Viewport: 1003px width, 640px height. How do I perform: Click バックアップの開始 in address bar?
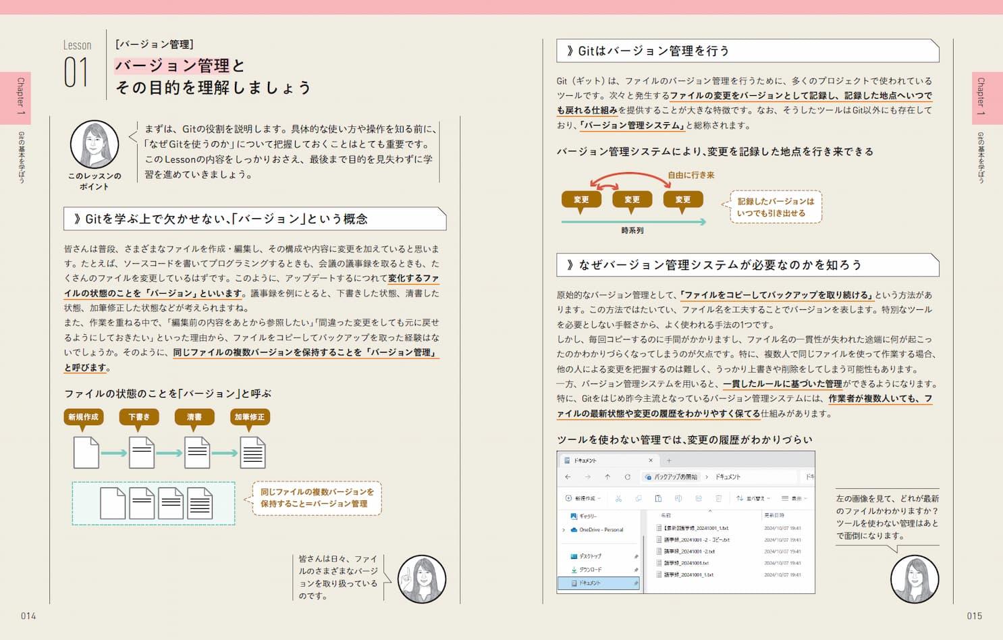(671, 477)
